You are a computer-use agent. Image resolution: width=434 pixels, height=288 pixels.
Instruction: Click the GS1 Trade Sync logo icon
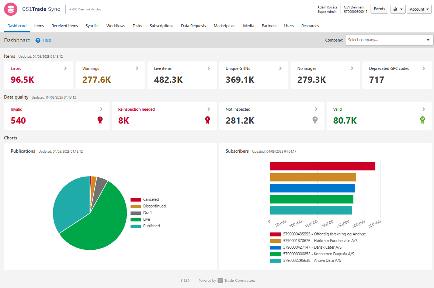[x=11, y=9]
